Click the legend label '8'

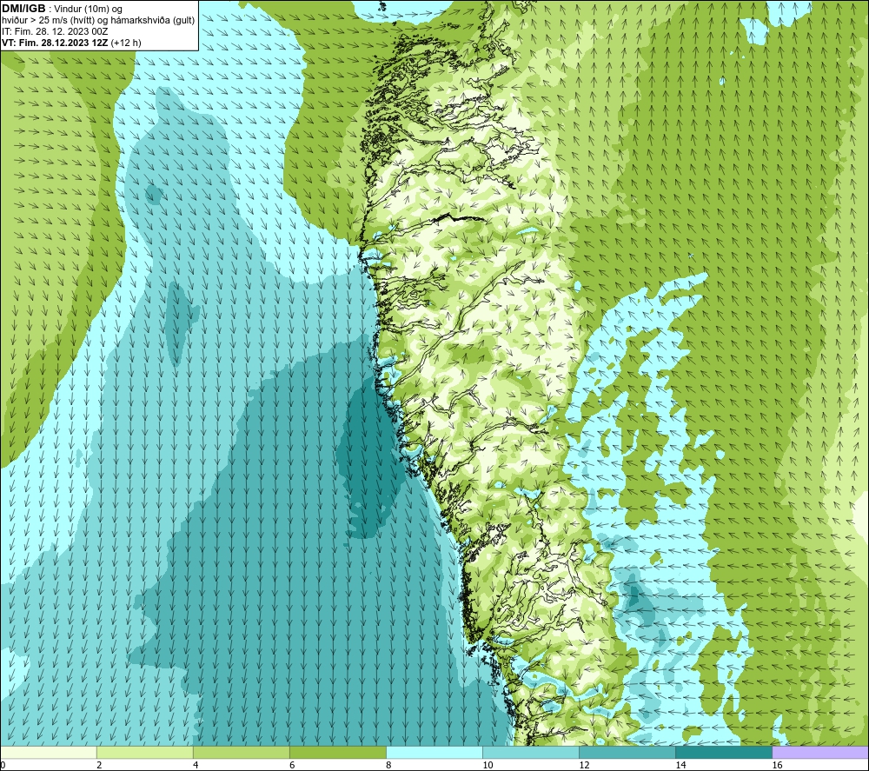388,765
